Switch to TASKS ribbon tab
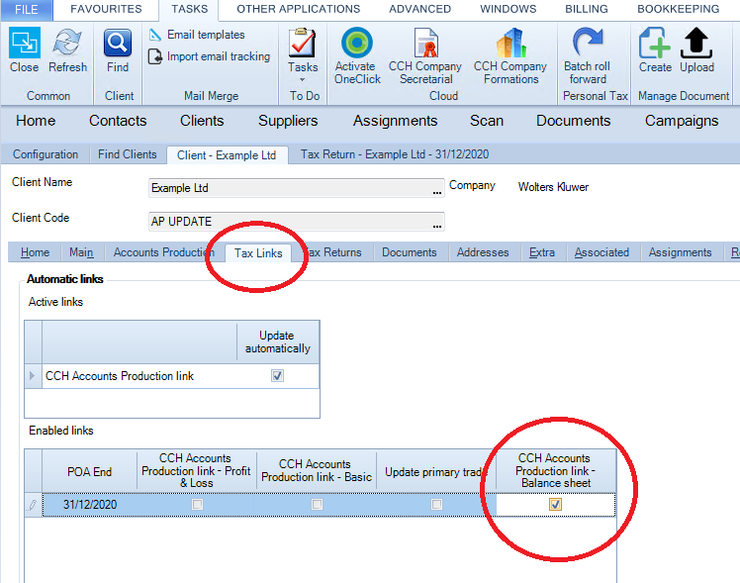The width and height of the screenshot is (740, 583). click(189, 9)
